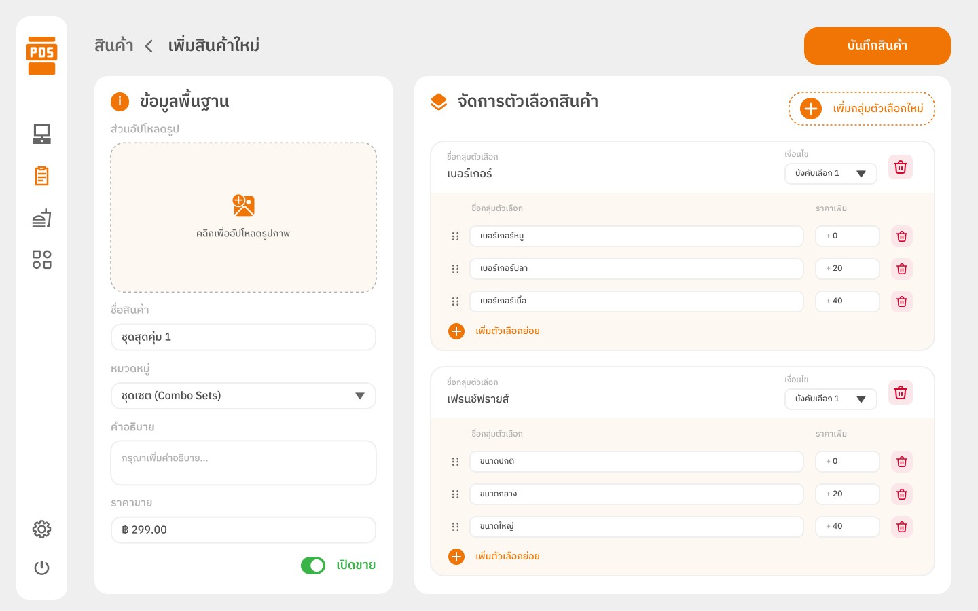The height and width of the screenshot is (611, 978).
Task: Click the บันทึกสินค้า save button
Action: 877,46
